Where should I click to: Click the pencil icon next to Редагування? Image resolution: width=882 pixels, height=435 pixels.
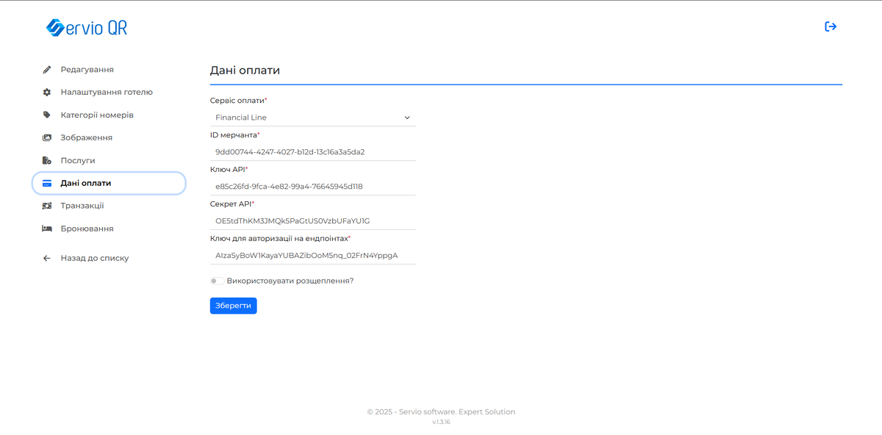[x=46, y=69]
